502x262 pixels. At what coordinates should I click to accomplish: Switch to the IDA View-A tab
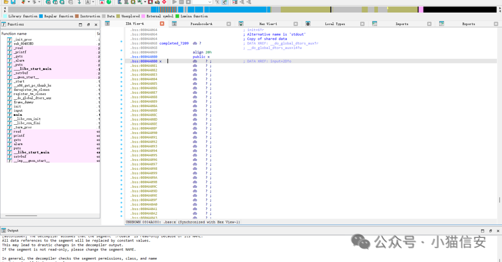(134, 24)
